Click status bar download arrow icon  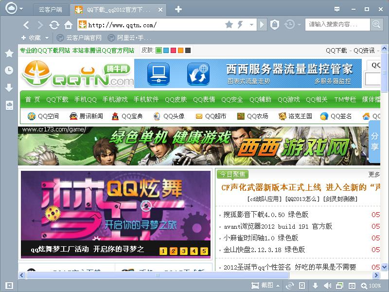tap(315, 286)
